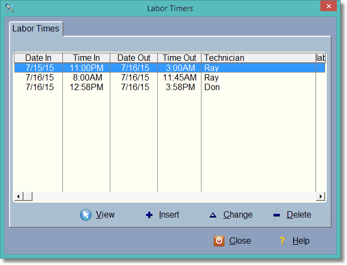Click the orange power Close icon

point(219,241)
